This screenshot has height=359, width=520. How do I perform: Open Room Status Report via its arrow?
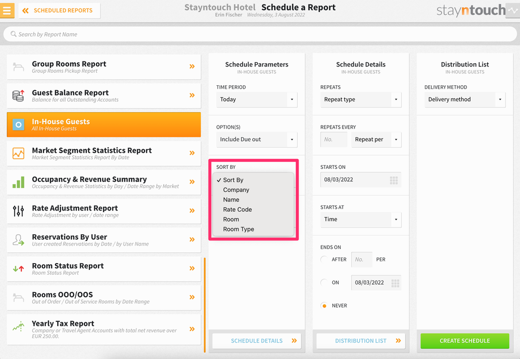click(x=192, y=268)
